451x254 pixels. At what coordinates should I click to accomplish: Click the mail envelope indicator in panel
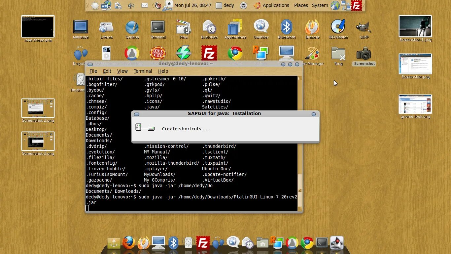coord(145,5)
